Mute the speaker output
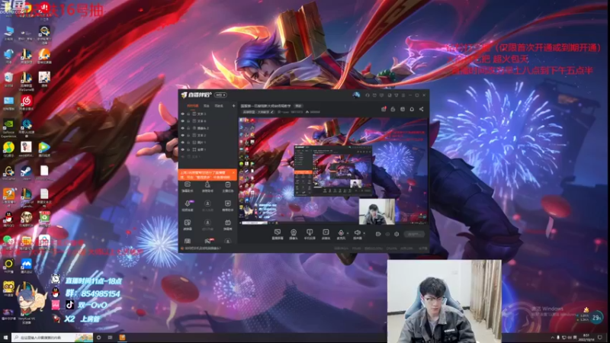Screen dimensions: 610x343 coord(357,234)
